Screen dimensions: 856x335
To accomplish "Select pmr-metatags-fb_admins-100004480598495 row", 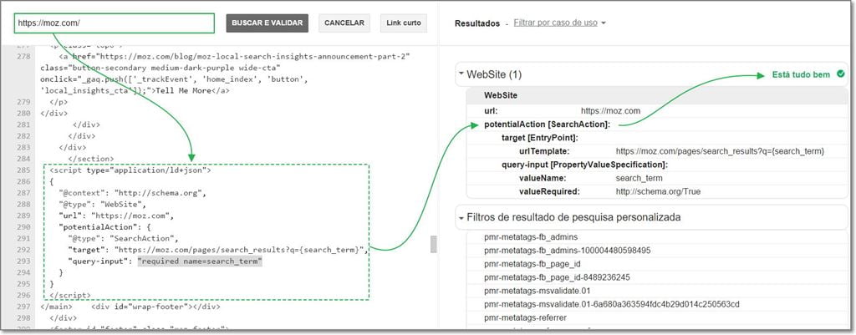I will coord(657,251).
